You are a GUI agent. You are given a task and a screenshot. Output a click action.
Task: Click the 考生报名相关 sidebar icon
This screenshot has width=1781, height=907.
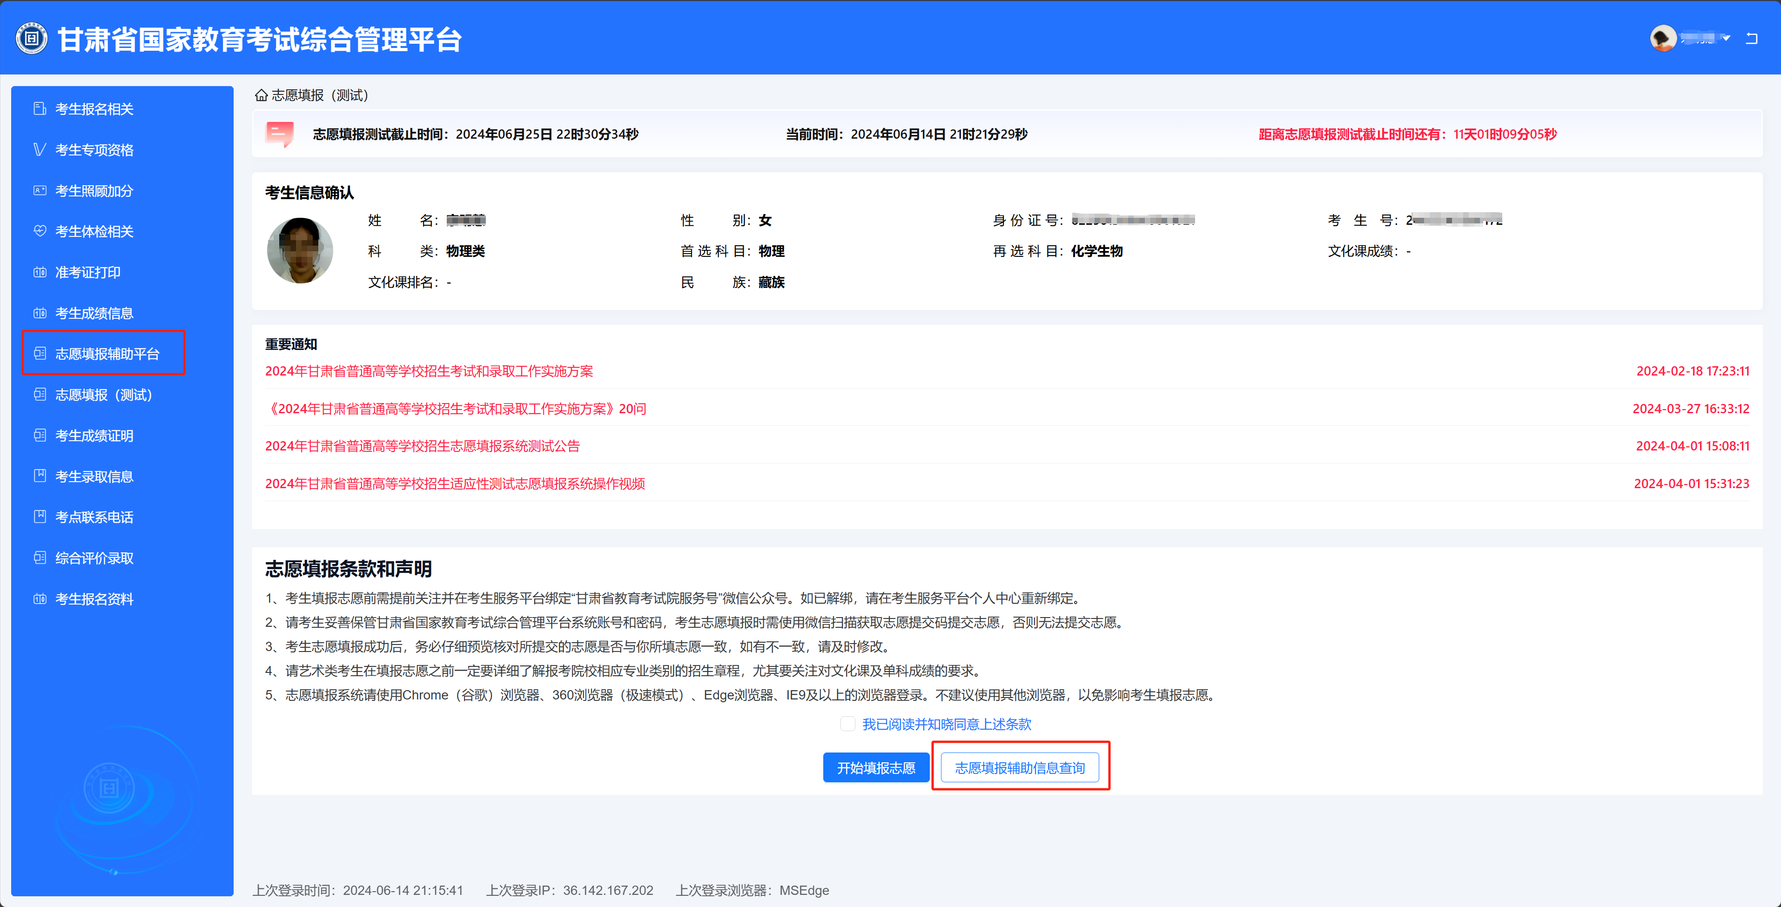(40, 108)
